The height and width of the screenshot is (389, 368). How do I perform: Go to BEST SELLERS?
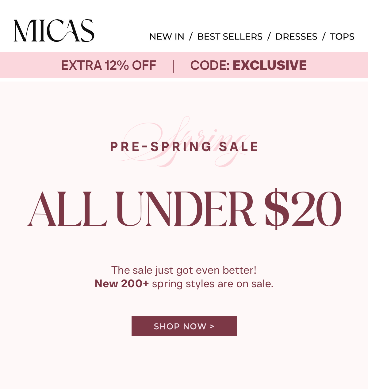[230, 36]
